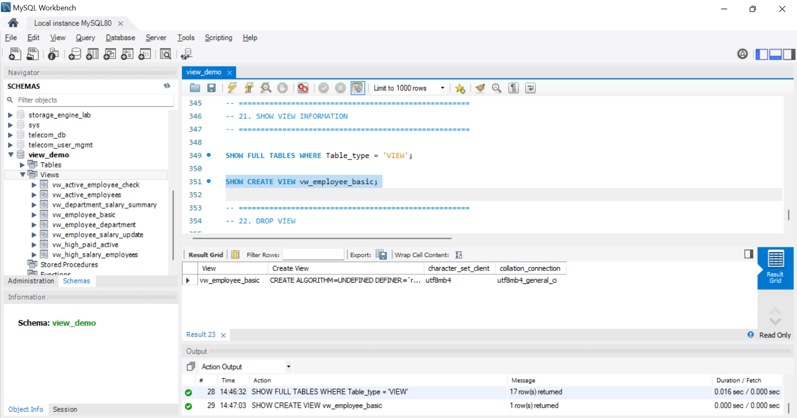Image resolution: width=797 pixels, height=418 pixels.
Task: Toggle continue-on-error script execution
Action: tap(303, 88)
